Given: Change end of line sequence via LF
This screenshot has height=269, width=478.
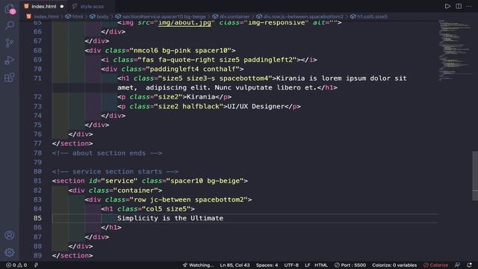Looking at the screenshot, I should click(307, 265).
